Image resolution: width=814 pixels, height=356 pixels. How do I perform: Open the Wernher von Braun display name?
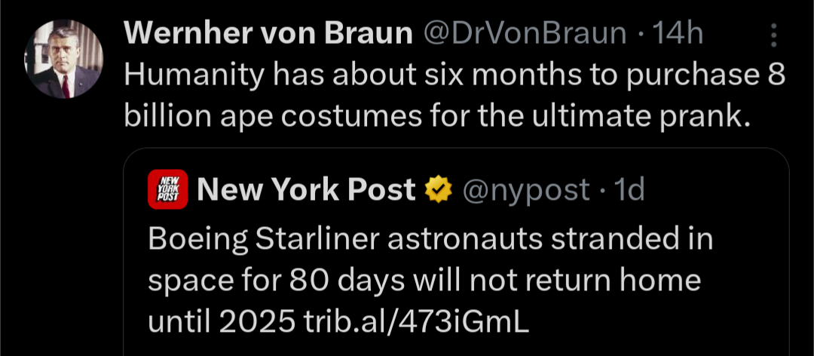(x=268, y=34)
